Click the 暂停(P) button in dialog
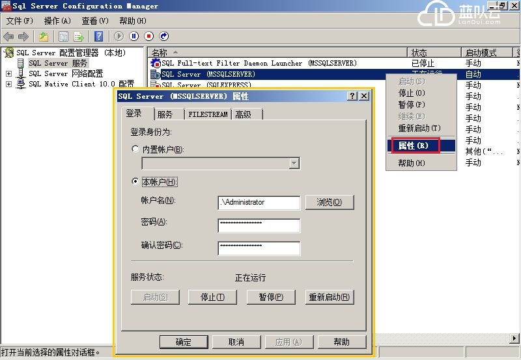 (x=271, y=297)
